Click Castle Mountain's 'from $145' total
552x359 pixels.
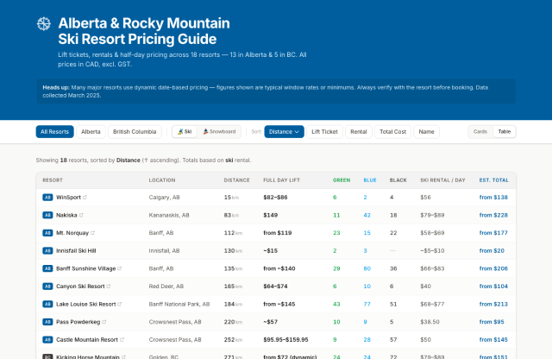click(x=493, y=340)
